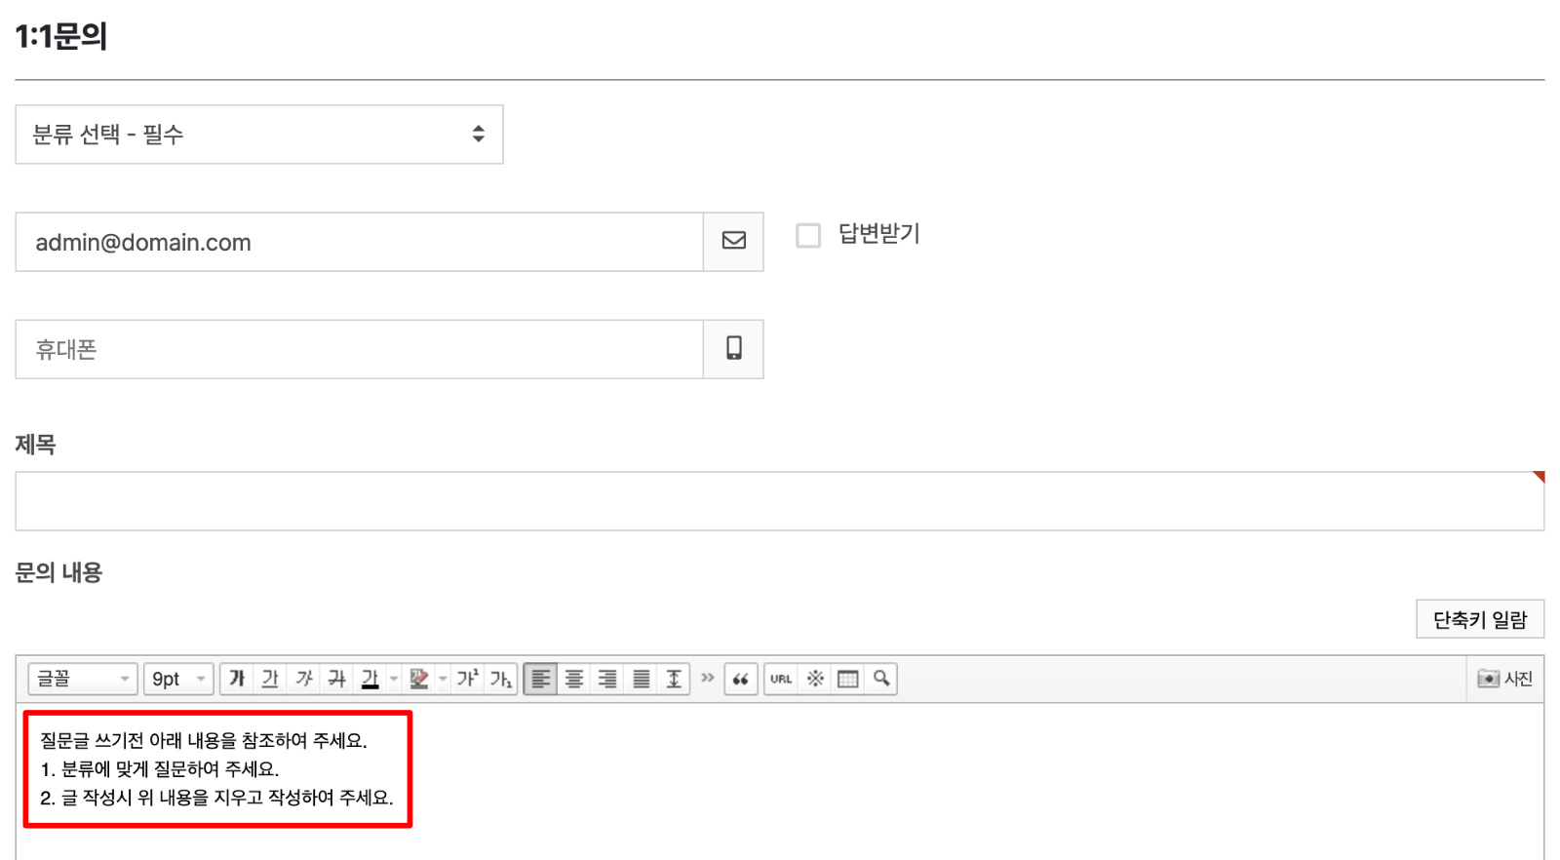Toggle left text alignment
Viewport: 1560px width, 860px height.
(x=541, y=679)
